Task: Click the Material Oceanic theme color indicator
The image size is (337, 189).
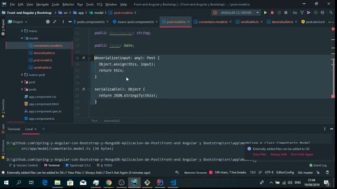Action: click(211, 173)
